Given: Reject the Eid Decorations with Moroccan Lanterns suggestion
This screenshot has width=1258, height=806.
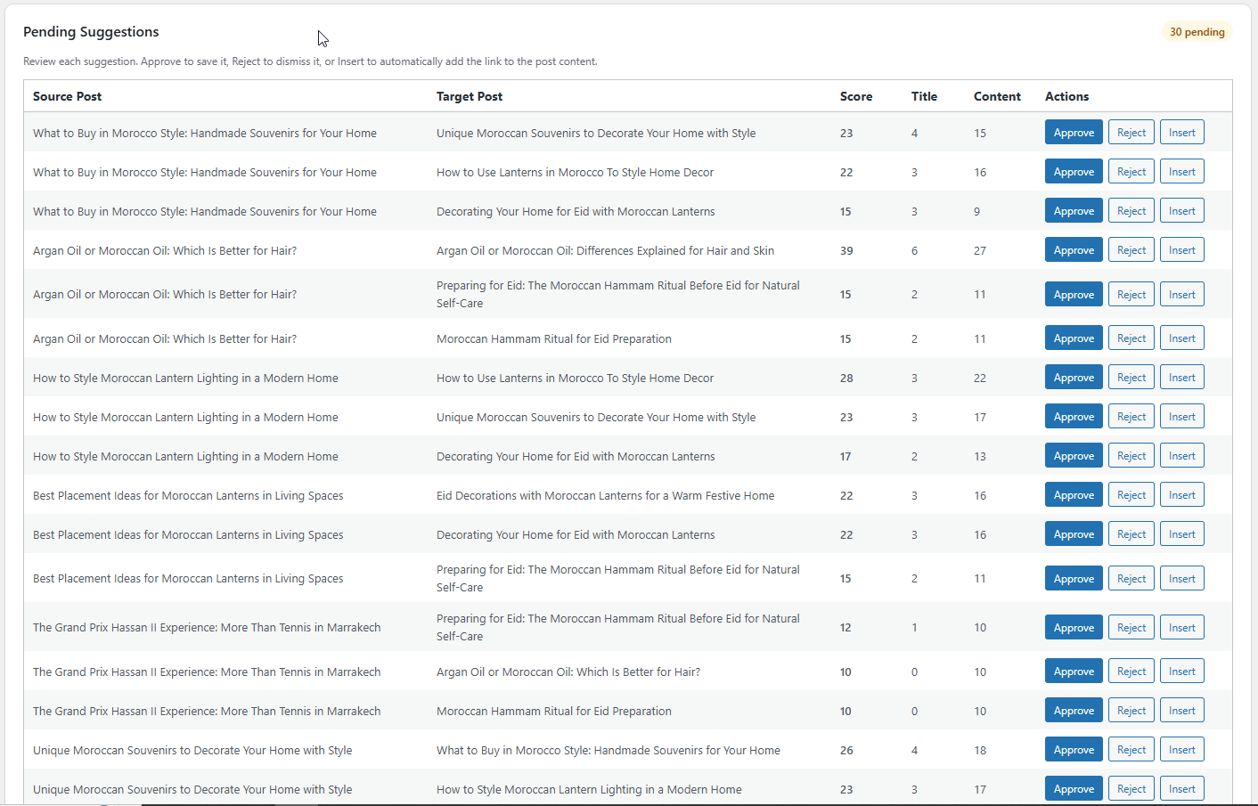Looking at the screenshot, I should point(1131,495).
